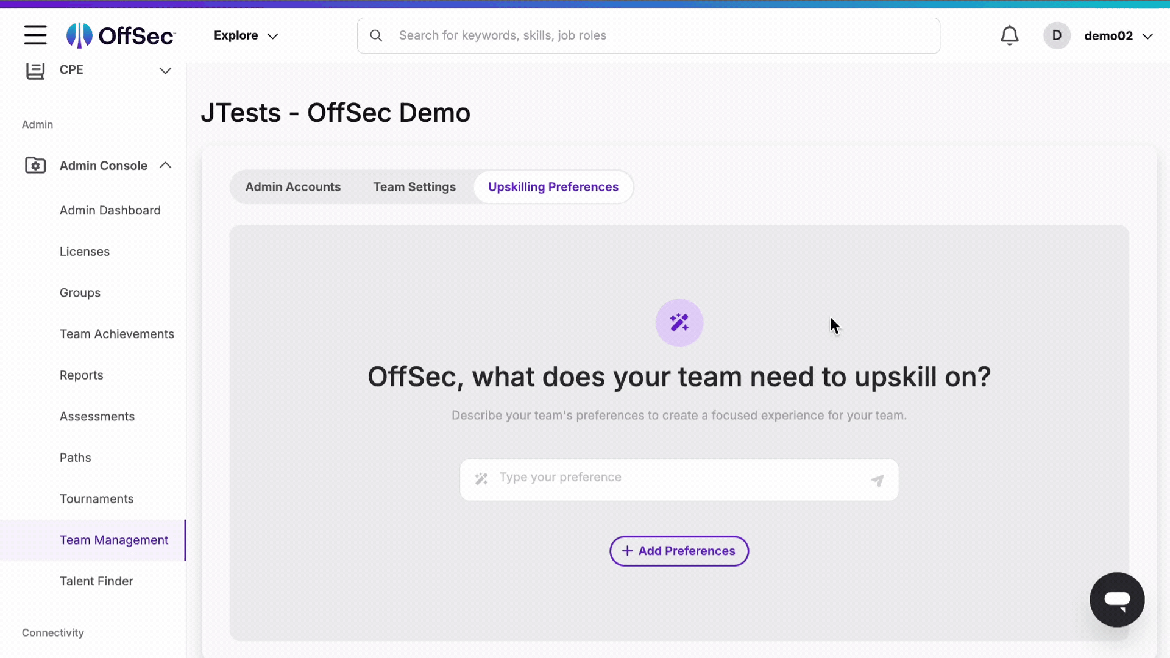Collapse the Admin Console section

pos(165,165)
